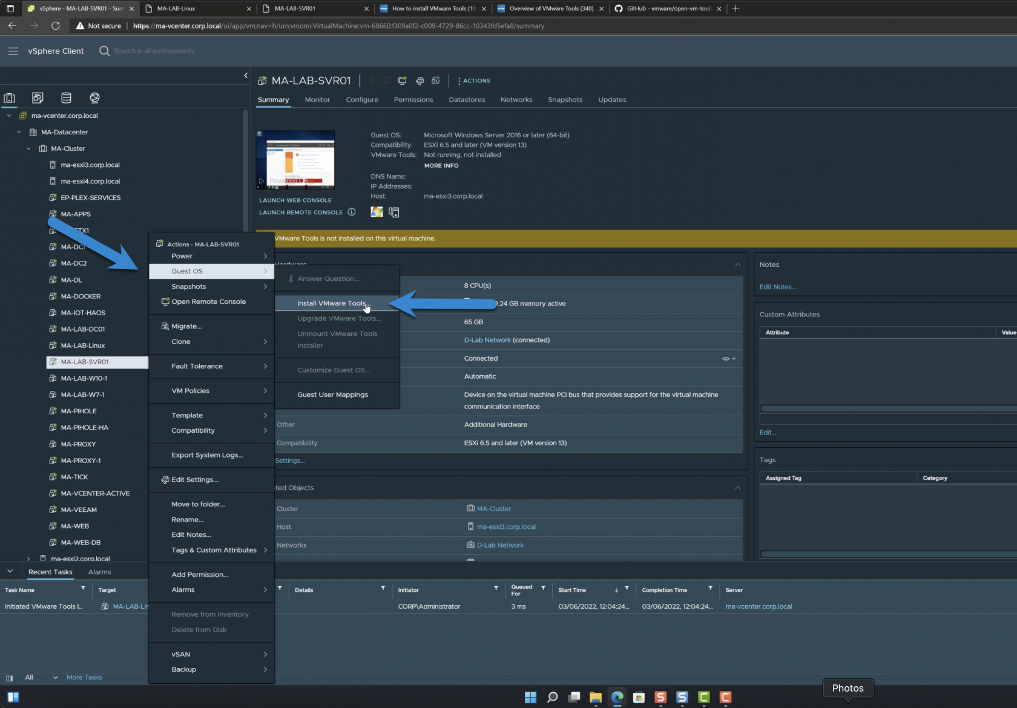Open the Power submenu

pos(211,256)
